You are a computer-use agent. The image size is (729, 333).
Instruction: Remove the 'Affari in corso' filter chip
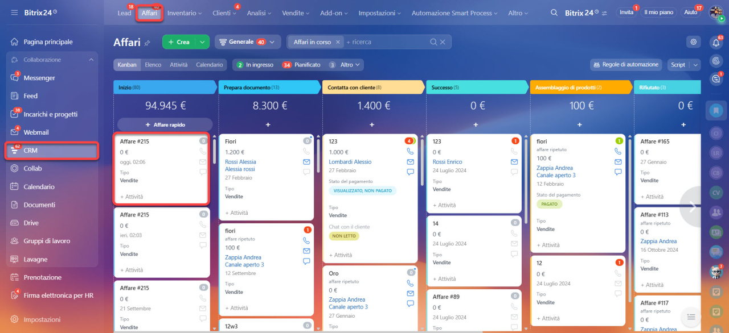(338, 42)
